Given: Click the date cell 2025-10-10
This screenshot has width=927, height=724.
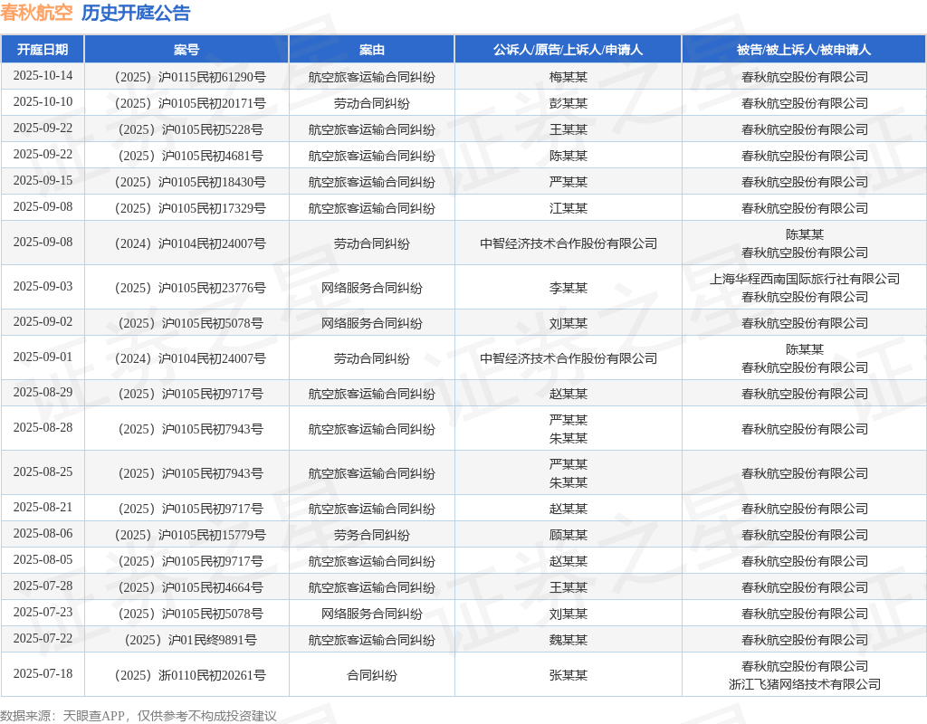Looking at the screenshot, I should pyautogui.click(x=43, y=101).
